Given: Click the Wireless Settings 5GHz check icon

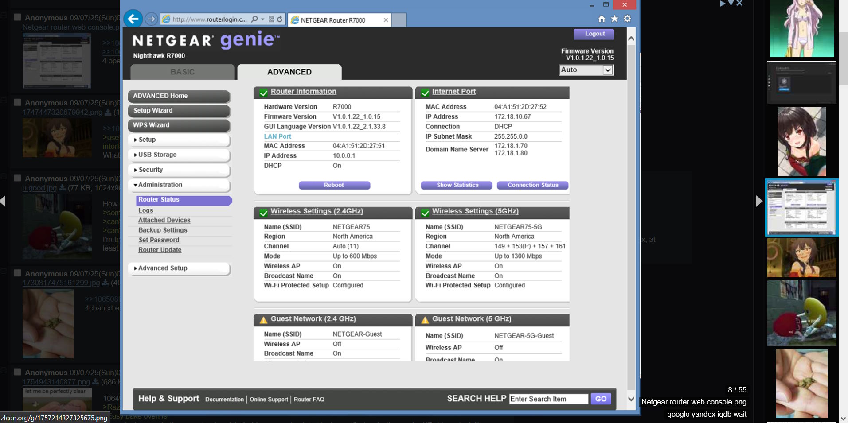Looking at the screenshot, I should click(x=425, y=213).
